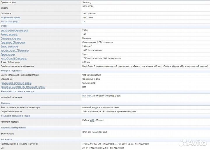Click the 'Экран' section header

point(4,26)
